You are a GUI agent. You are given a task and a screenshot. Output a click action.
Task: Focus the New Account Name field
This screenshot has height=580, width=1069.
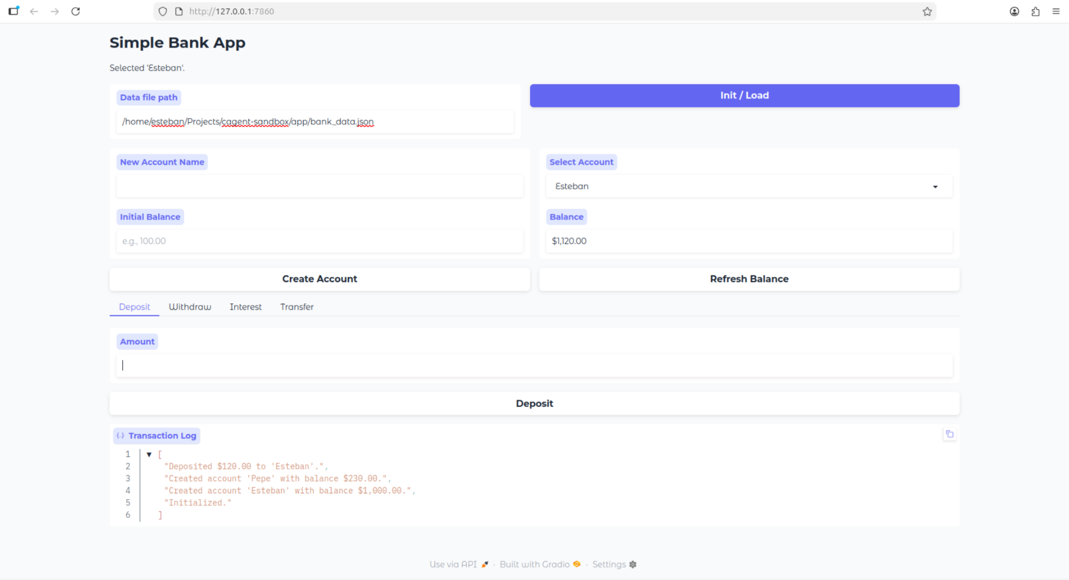pos(319,187)
